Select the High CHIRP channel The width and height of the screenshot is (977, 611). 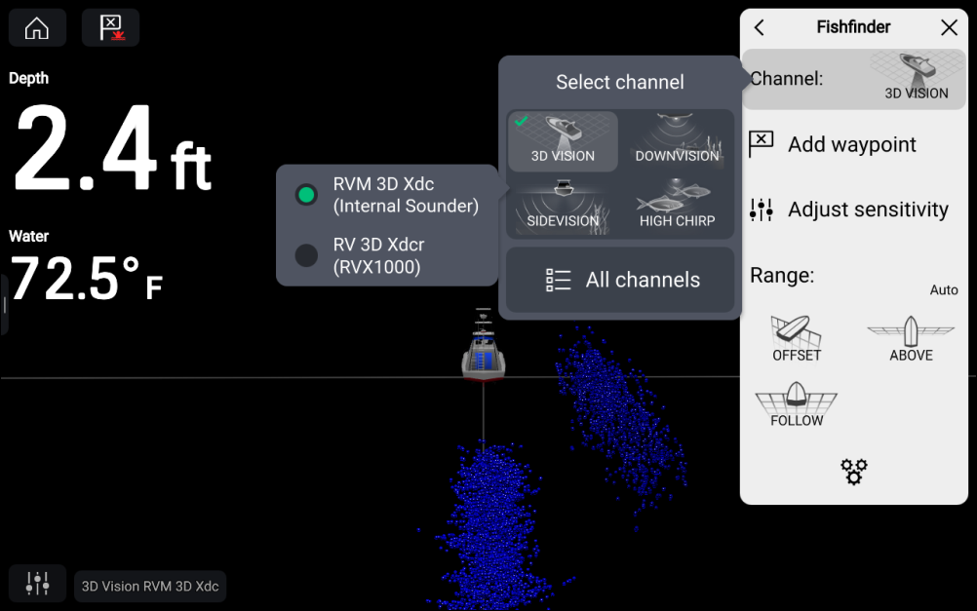pyautogui.click(x=677, y=206)
